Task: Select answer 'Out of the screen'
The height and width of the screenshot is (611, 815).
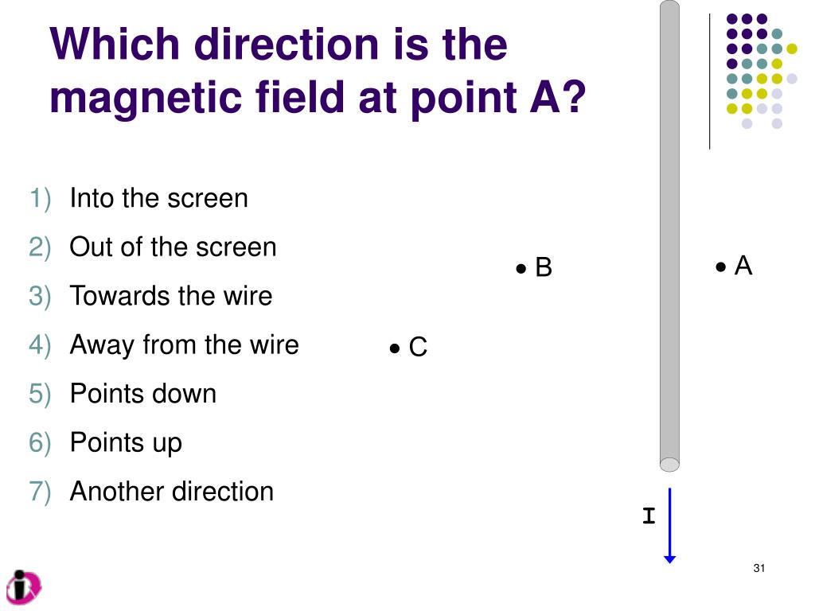Action: 173,247
